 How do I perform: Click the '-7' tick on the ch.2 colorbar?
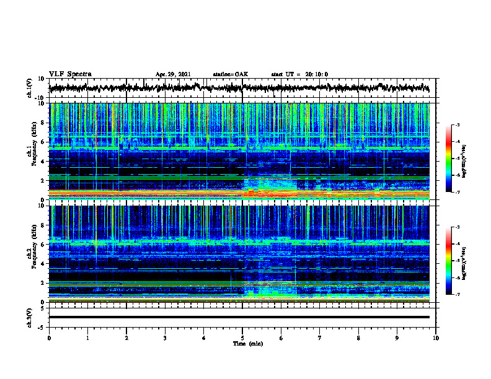pos(458,294)
